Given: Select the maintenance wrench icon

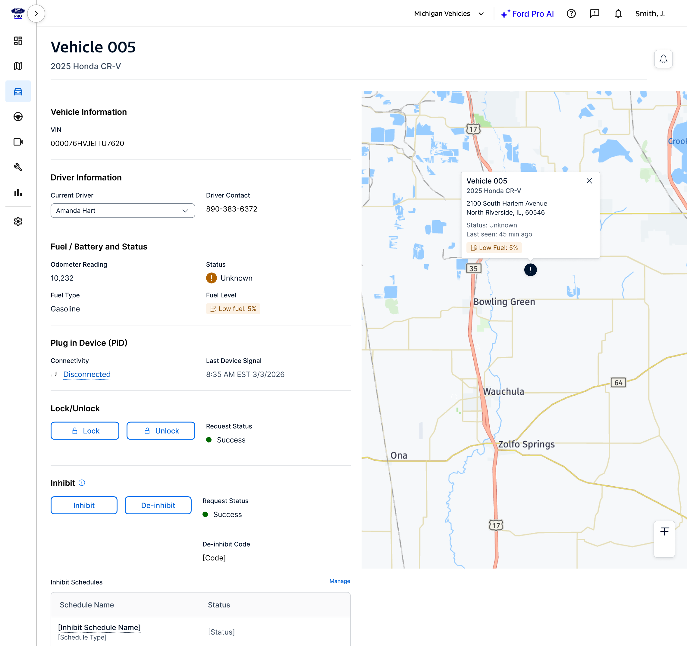Looking at the screenshot, I should coord(18,167).
